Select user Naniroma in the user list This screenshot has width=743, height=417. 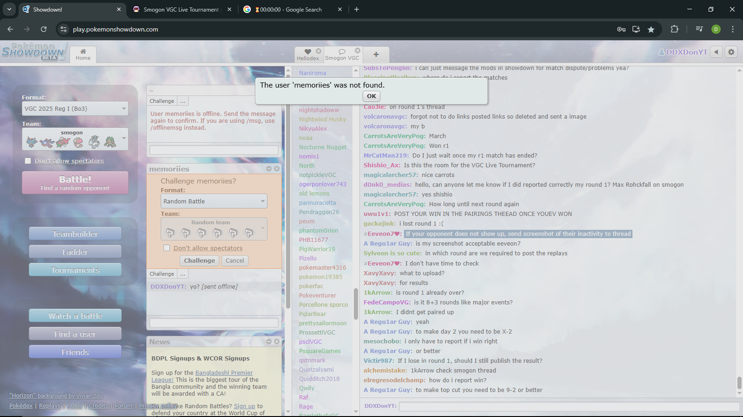(313, 73)
